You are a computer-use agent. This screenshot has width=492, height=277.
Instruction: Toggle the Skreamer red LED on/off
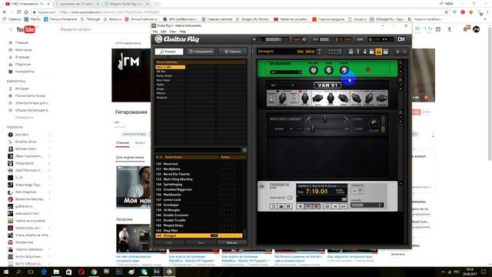(x=368, y=70)
